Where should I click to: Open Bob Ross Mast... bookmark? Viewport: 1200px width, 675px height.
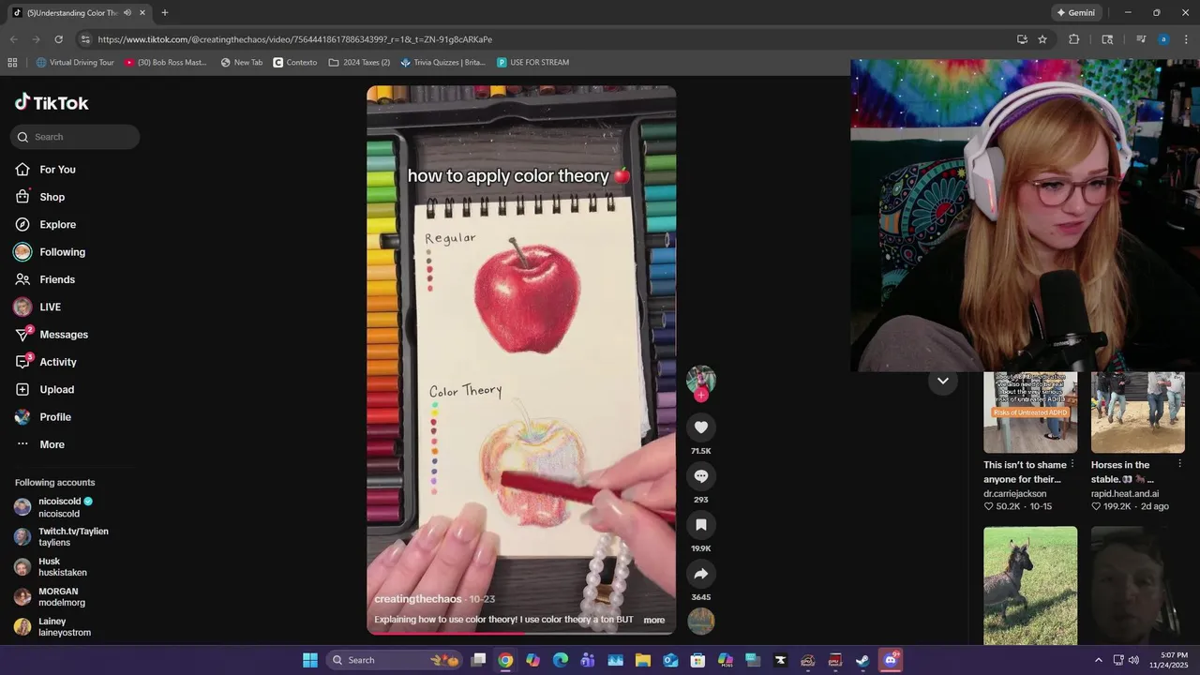point(165,62)
